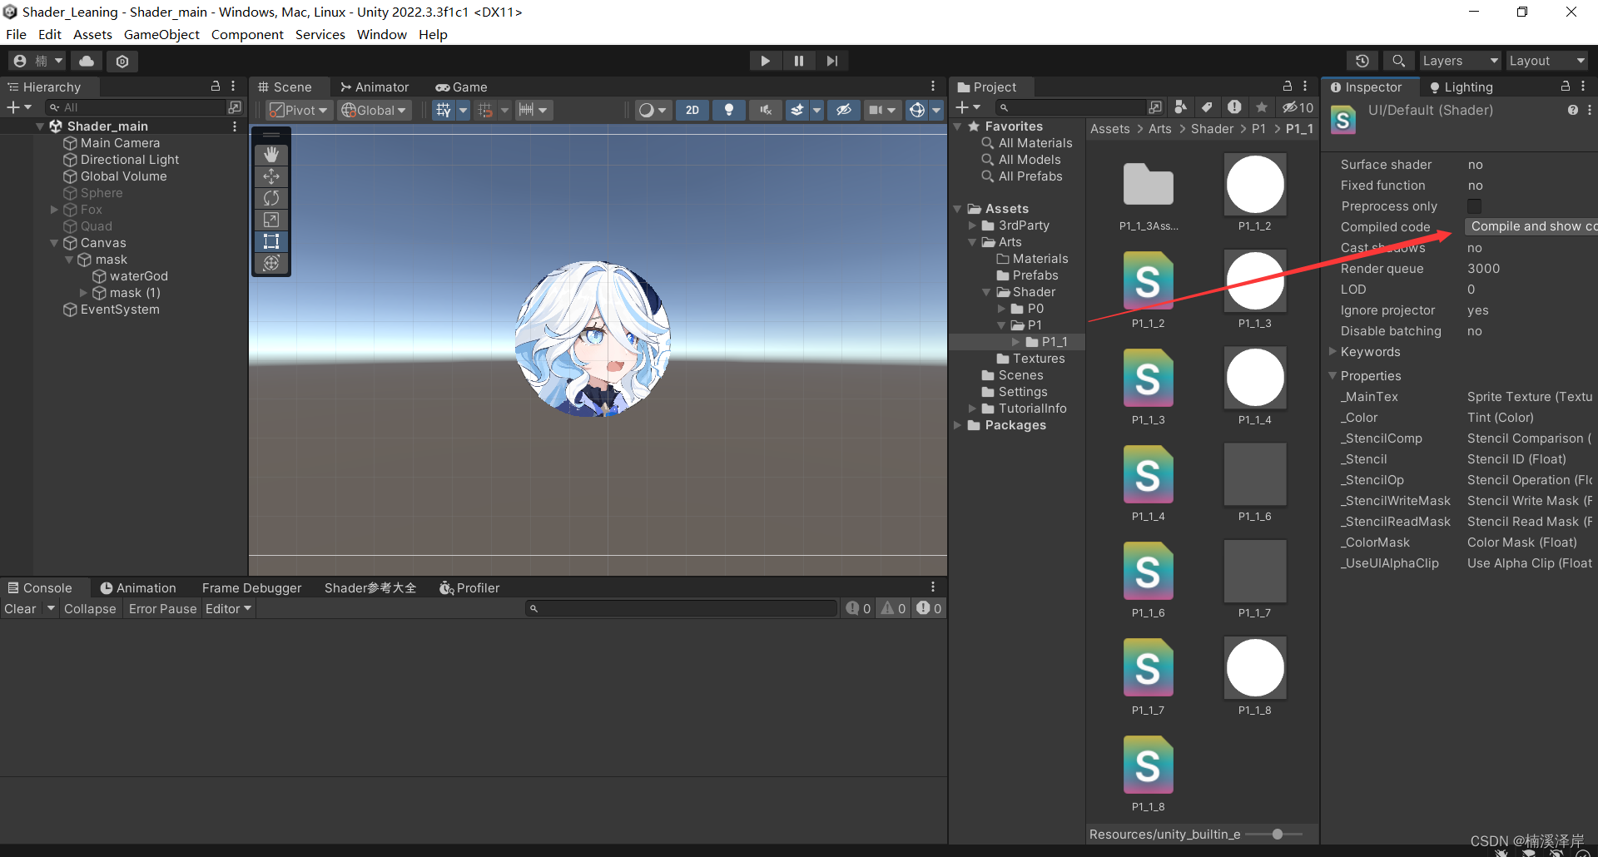This screenshot has width=1598, height=857.
Task: Click Compile and show code button
Action: click(x=1531, y=226)
